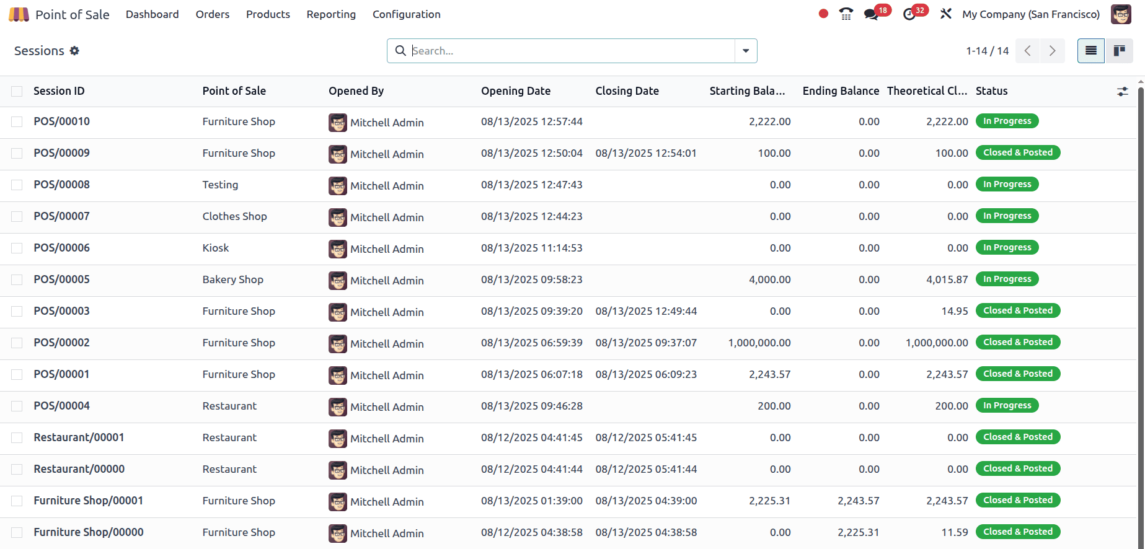The image size is (1145, 549).
Task: Tick the select-all checkbox in the header
Action: point(17,92)
